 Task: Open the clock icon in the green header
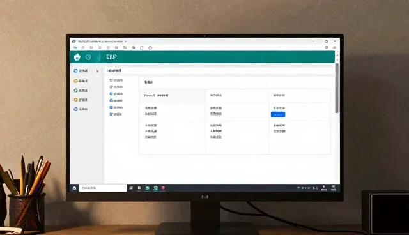(88, 57)
